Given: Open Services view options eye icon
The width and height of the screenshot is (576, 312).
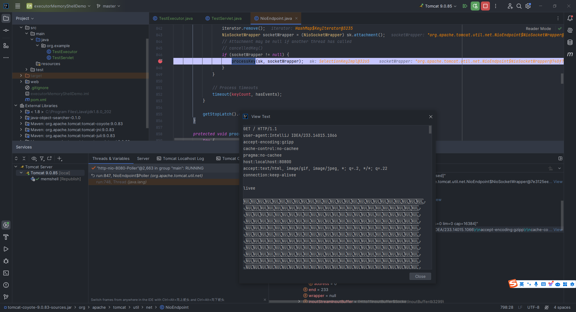Looking at the screenshot, I should (x=34, y=158).
